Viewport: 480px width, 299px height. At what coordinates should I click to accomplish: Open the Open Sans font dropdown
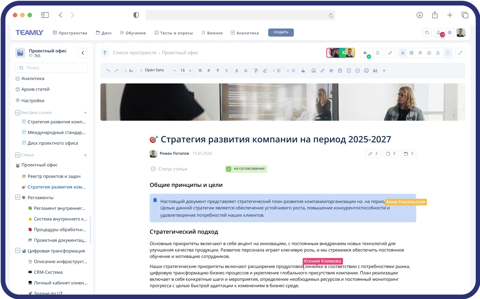click(x=152, y=70)
